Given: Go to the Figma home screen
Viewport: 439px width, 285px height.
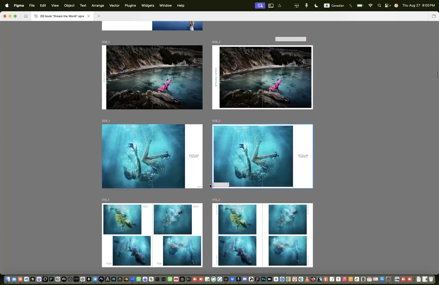Looking at the screenshot, I should (26, 16).
